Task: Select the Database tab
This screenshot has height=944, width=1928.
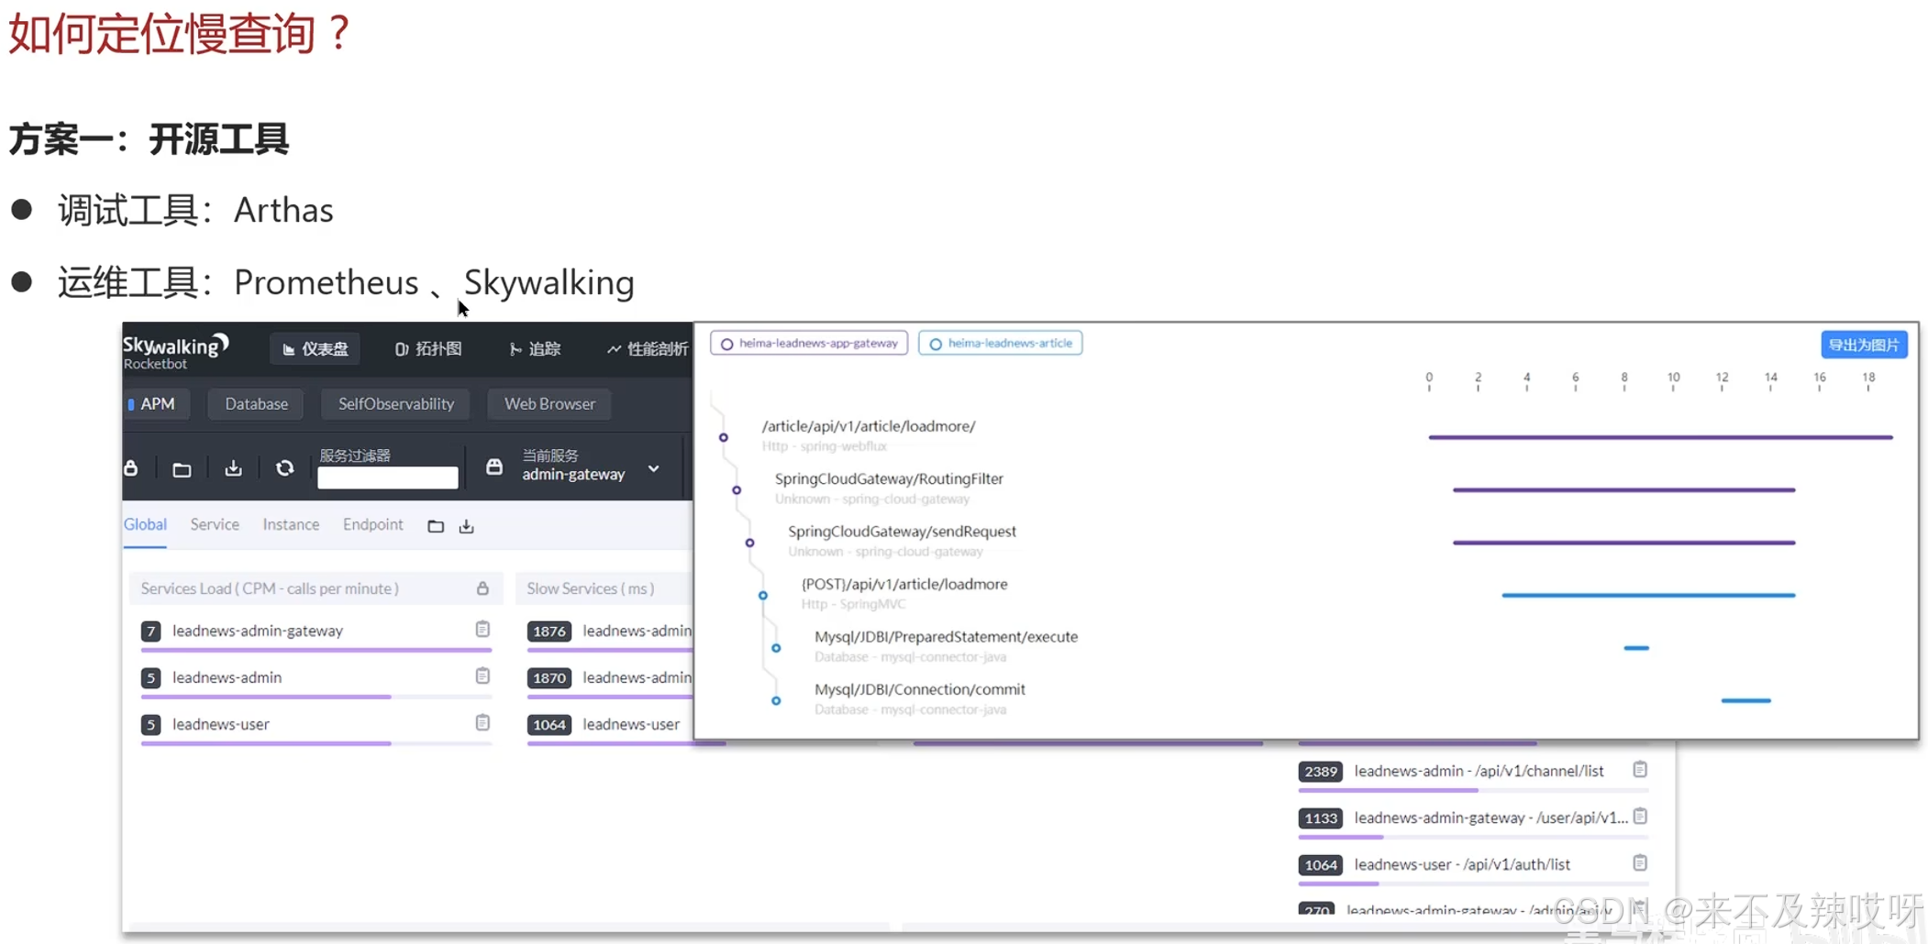Action: click(256, 403)
